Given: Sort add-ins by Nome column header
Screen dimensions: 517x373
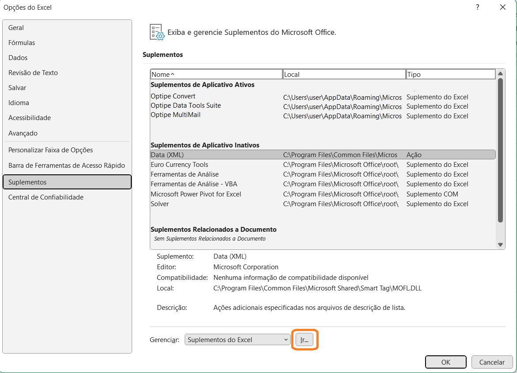Looking at the screenshot, I should click(216, 75).
